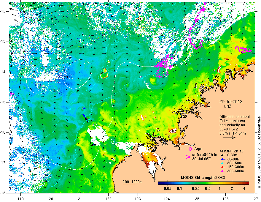Viewport: 261px width, 202px height.
Task: Click the '122' longitude axis label
Action: (x=108, y=199)
